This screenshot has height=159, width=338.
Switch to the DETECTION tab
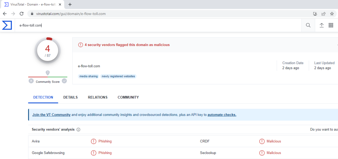43,97
